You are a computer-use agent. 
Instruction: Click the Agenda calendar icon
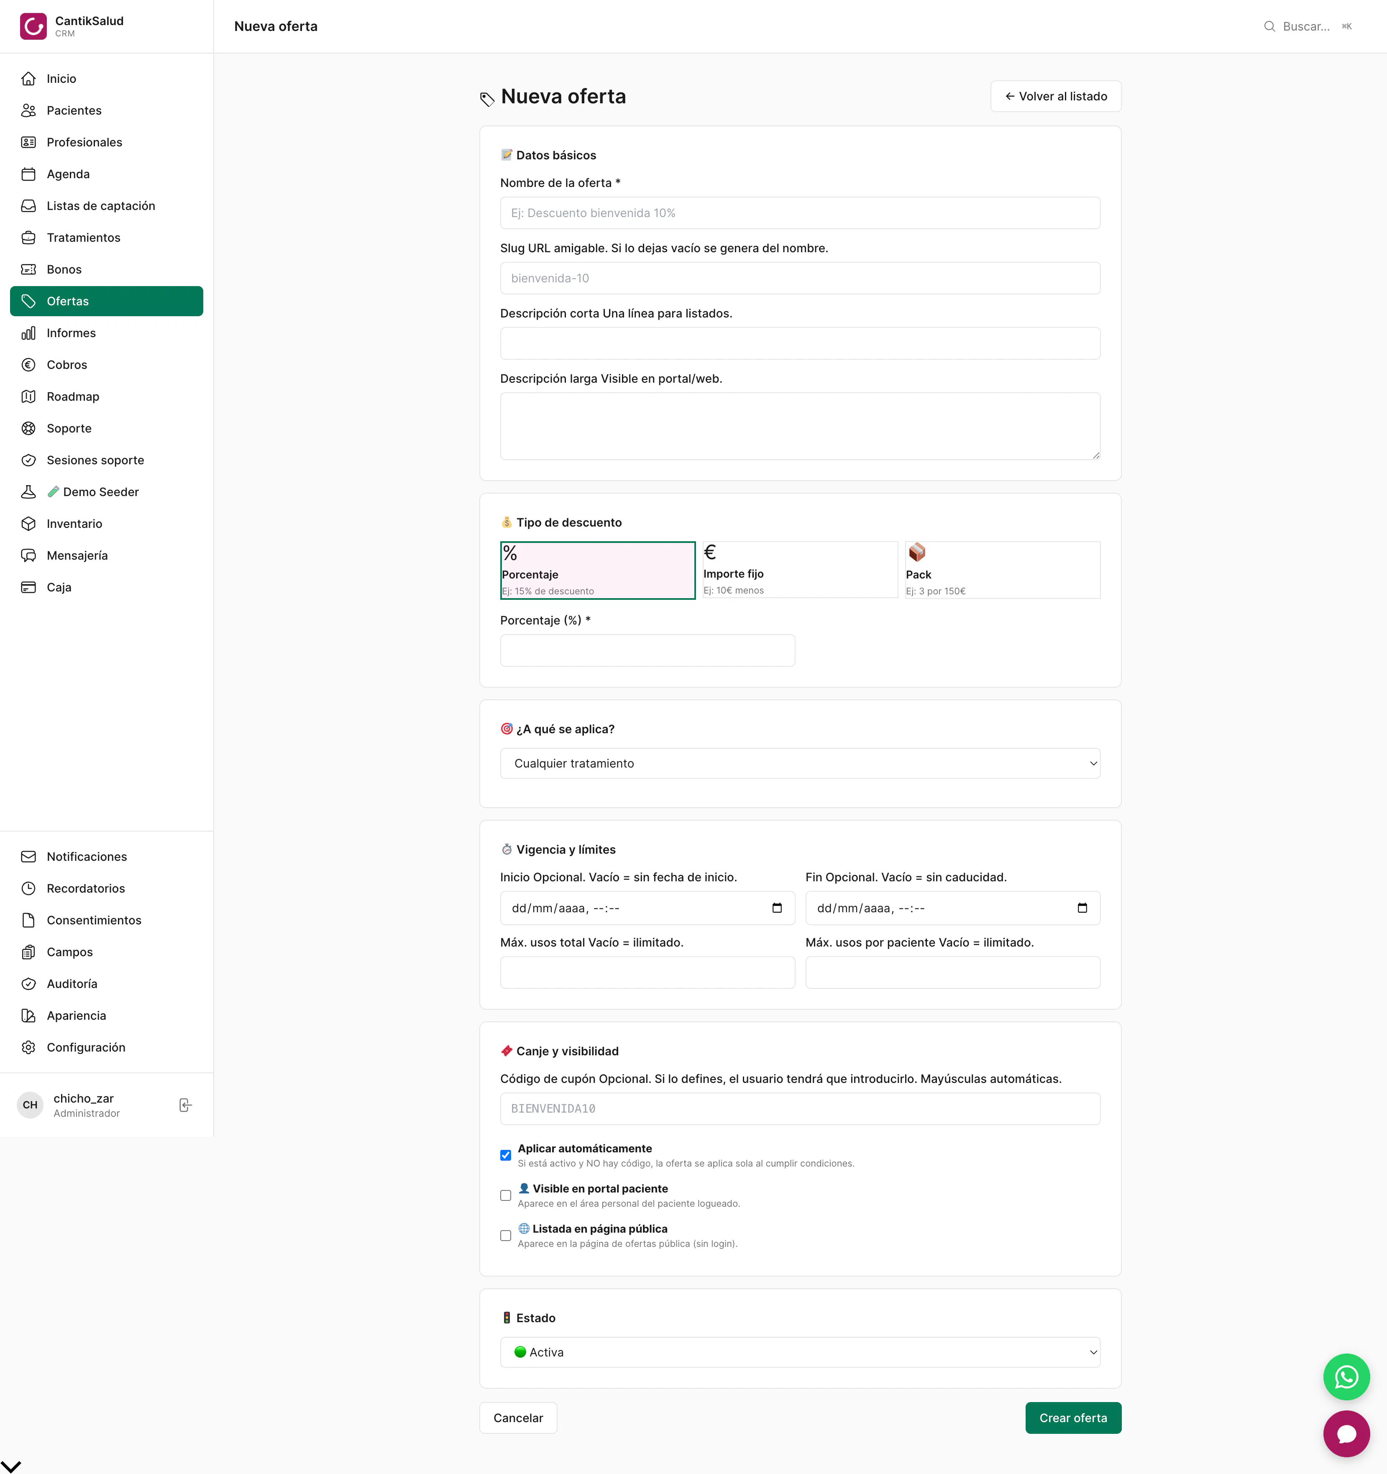(29, 174)
